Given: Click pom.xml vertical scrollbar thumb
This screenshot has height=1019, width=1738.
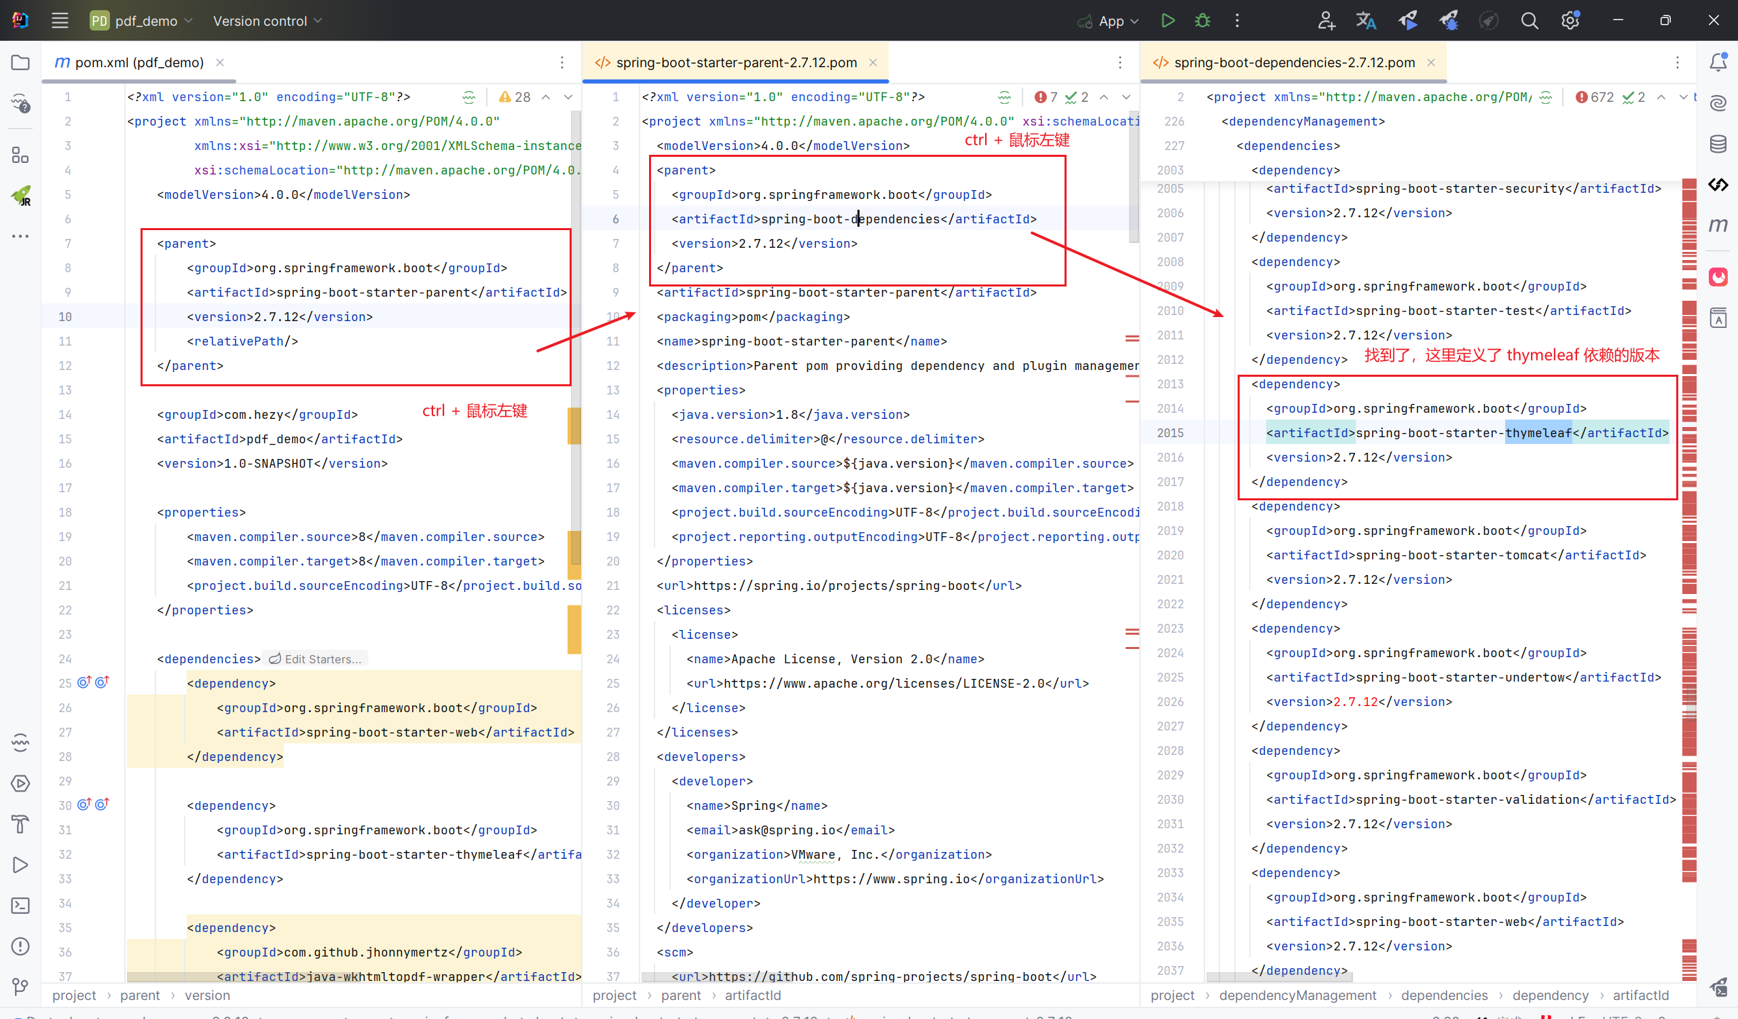Looking at the screenshot, I should [x=575, y=338].
